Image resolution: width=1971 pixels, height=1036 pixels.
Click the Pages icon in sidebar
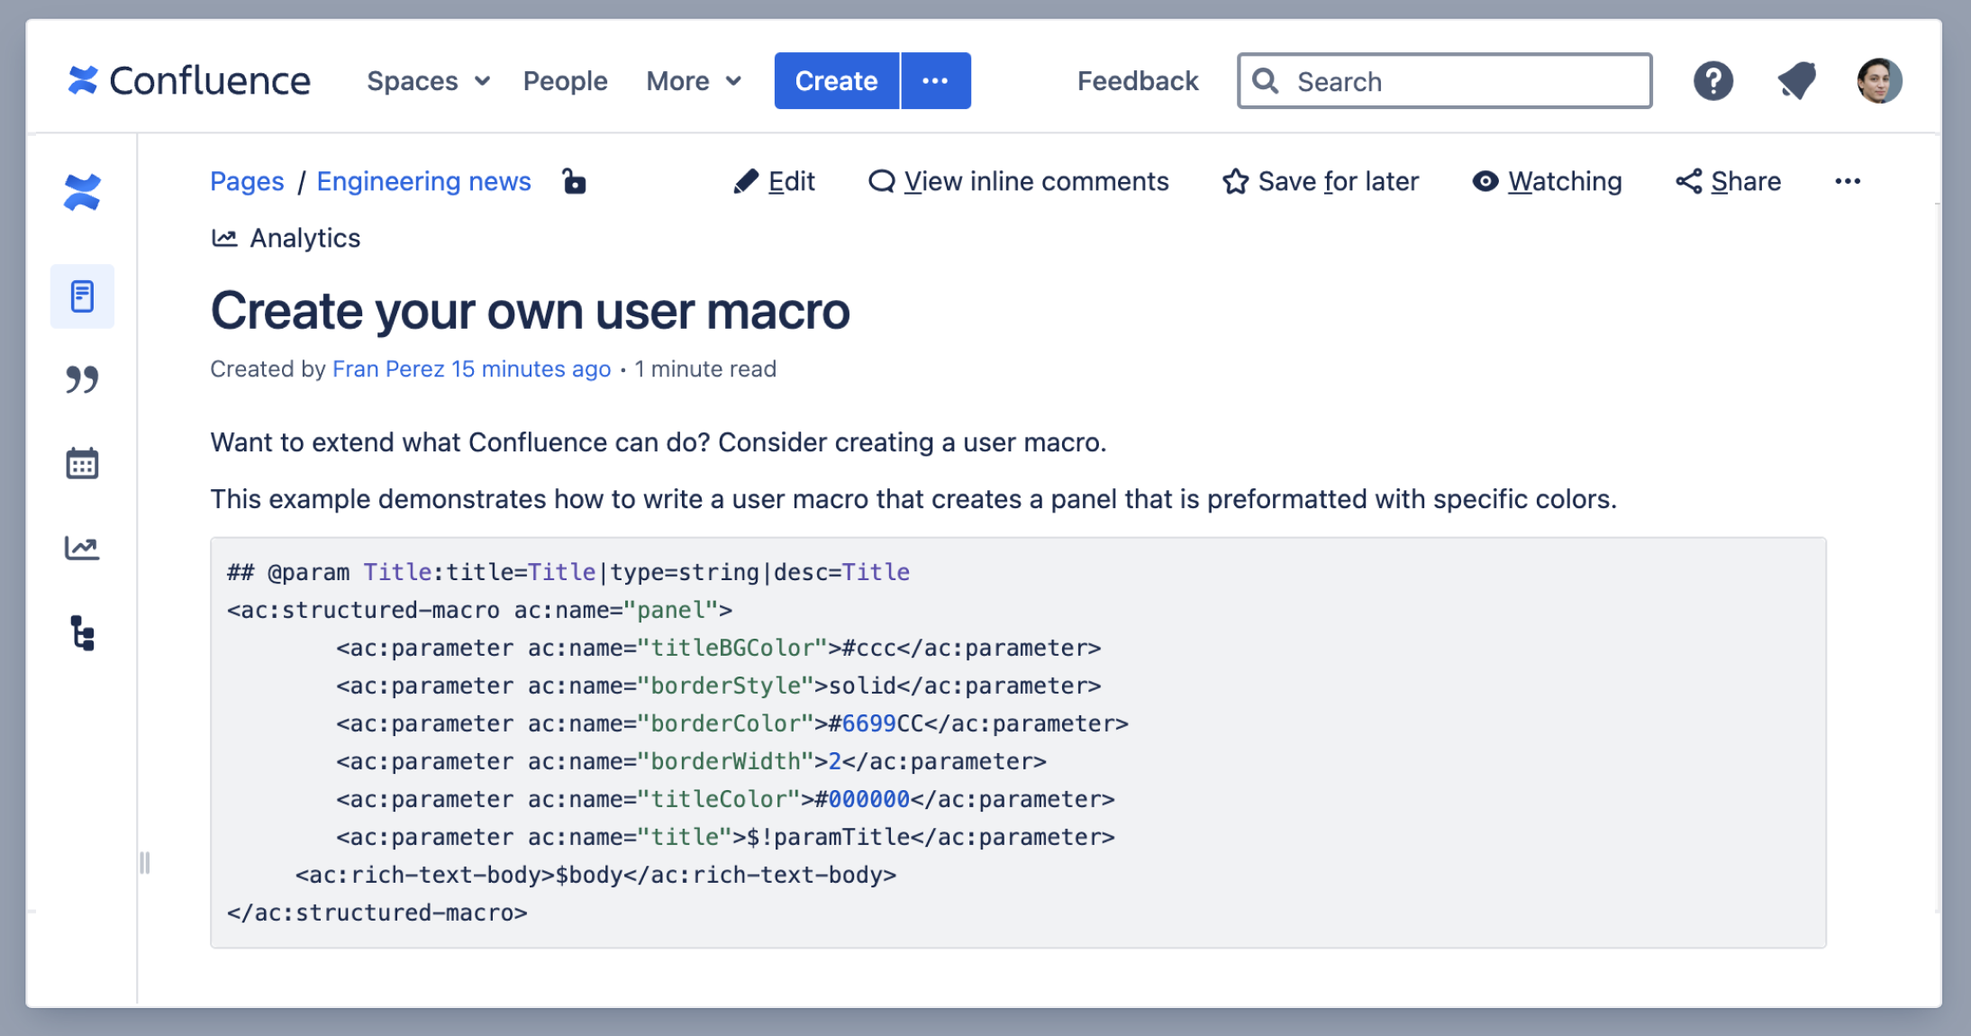coord(84,297)
